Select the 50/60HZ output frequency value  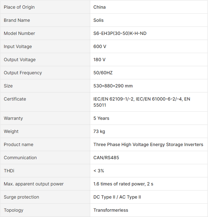coord(103,73)
